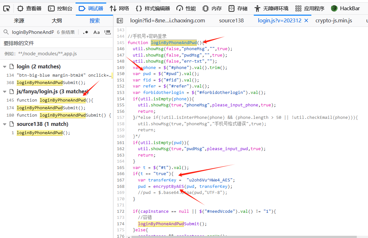Collapse the js/fanya/login.js matches group

(x=4, y=92)
